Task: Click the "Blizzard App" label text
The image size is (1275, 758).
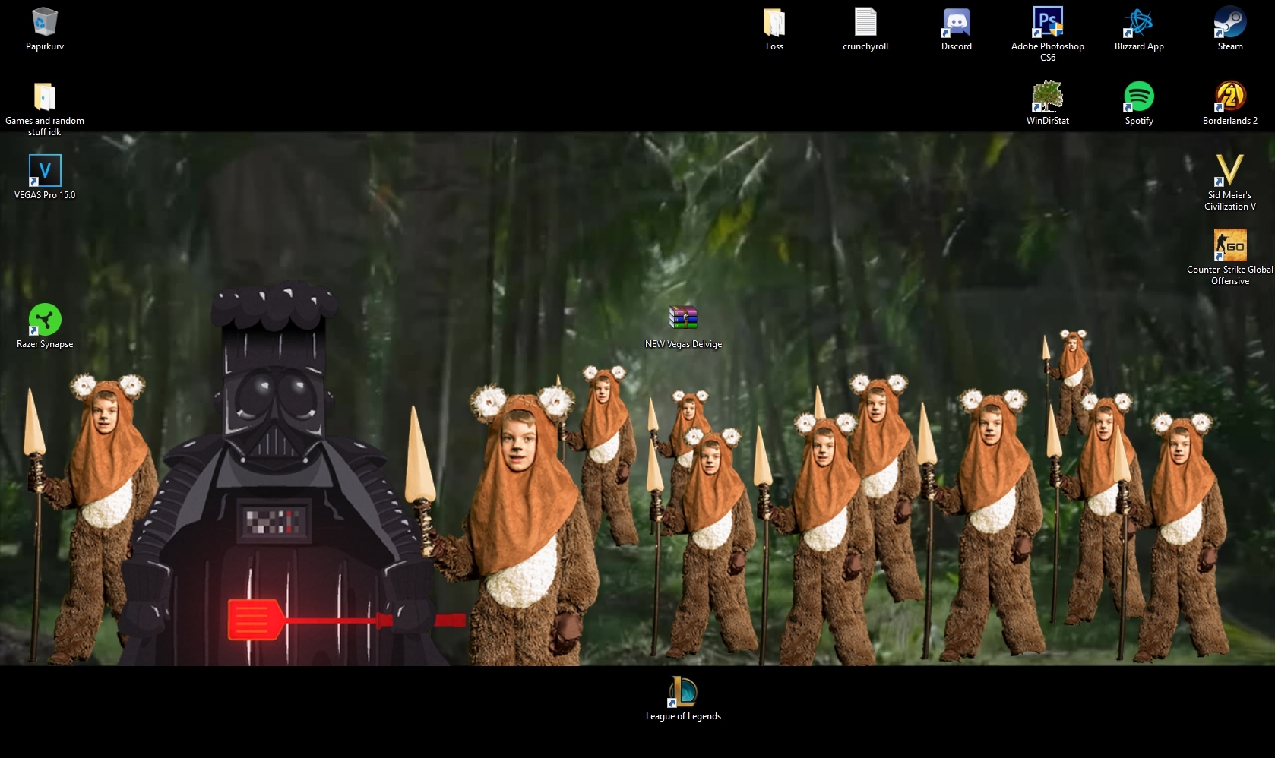Action: point(1139,46)
